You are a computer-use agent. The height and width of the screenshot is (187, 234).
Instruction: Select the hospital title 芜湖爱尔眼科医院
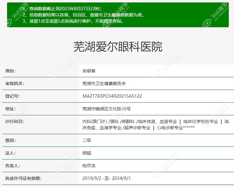pyautogui.click(x=118, y=47)
